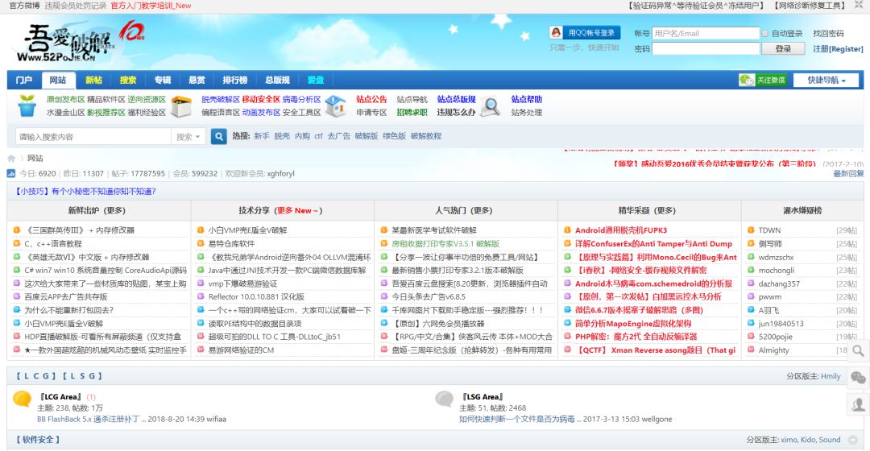Open post 小白VMP壳E盾全V破解 in 技术分享
The height and width of the screenshot is (451, 870).
[247, 230]
